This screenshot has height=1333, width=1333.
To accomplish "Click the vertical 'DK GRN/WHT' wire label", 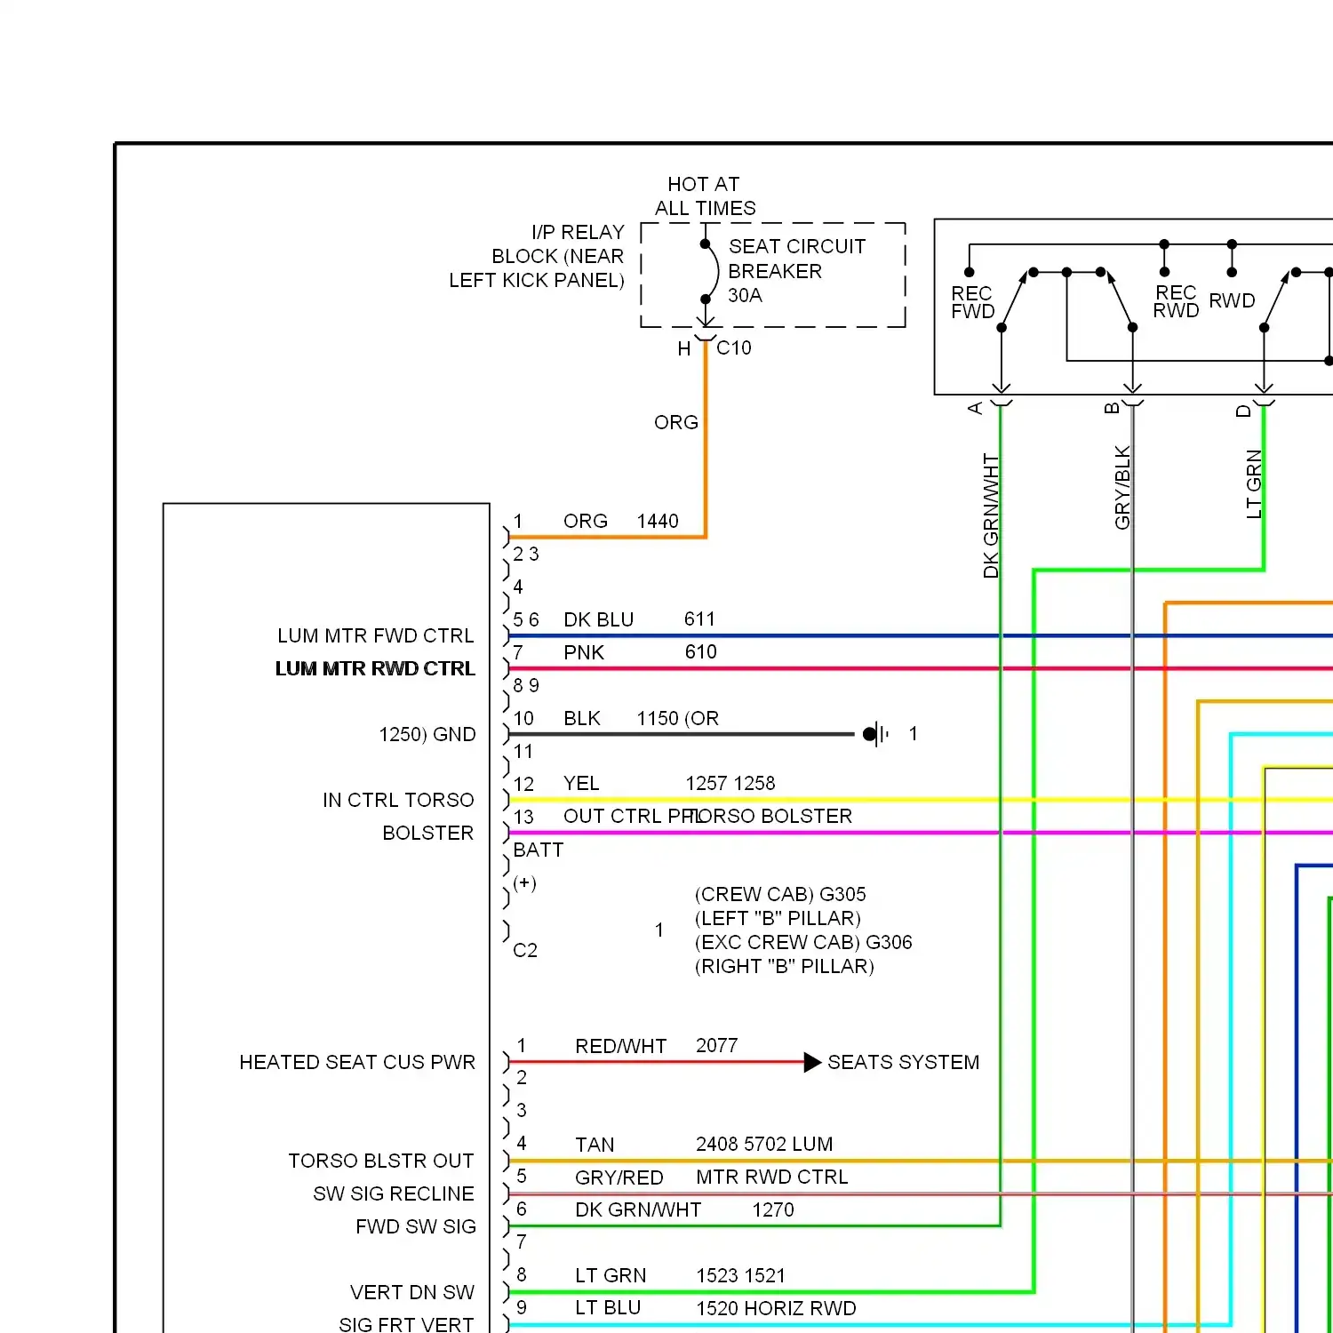I will (991, 516).
